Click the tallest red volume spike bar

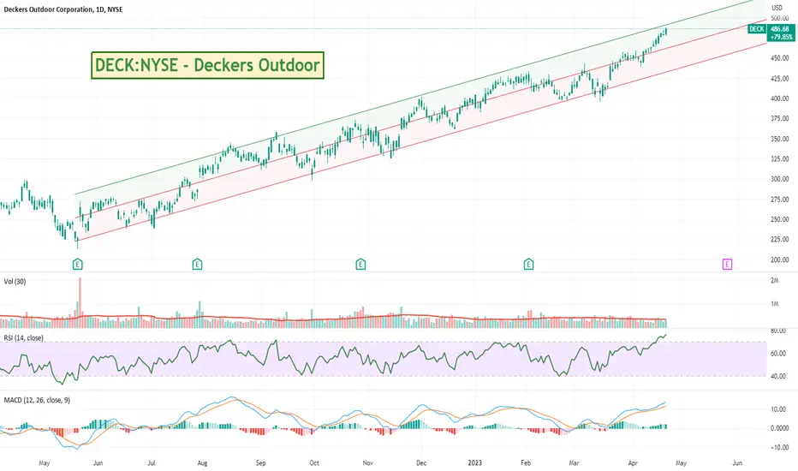tap(80, 302)
